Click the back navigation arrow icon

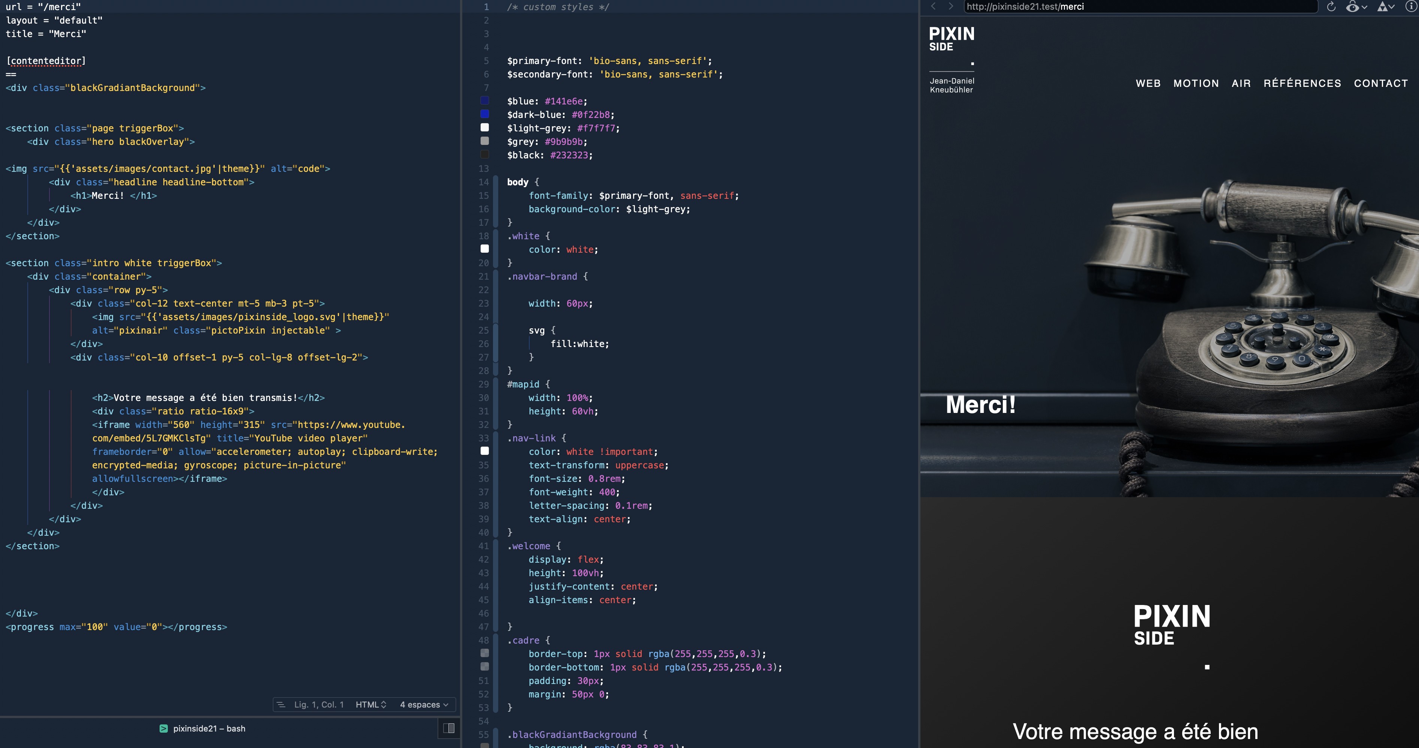point(932,7)
